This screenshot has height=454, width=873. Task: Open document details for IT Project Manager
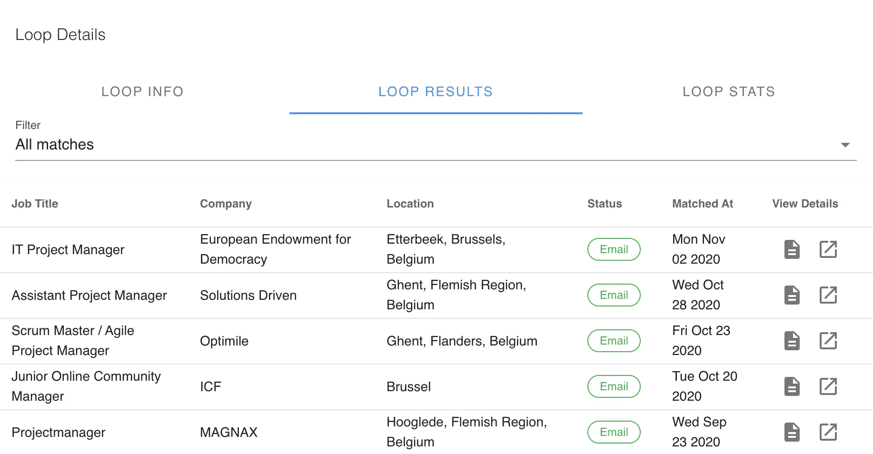tap(792, 249)
